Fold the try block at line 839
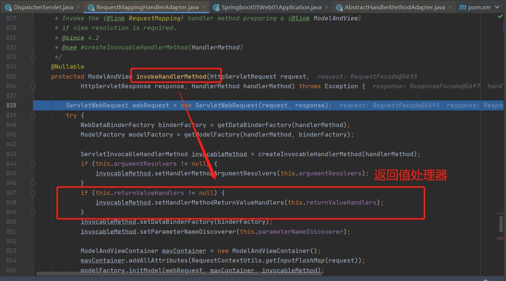This screenshot has height=281, width=506. tap(33, 115)
